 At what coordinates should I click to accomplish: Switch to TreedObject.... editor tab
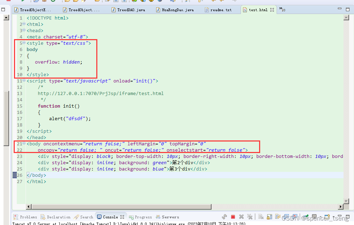point(81,10)
